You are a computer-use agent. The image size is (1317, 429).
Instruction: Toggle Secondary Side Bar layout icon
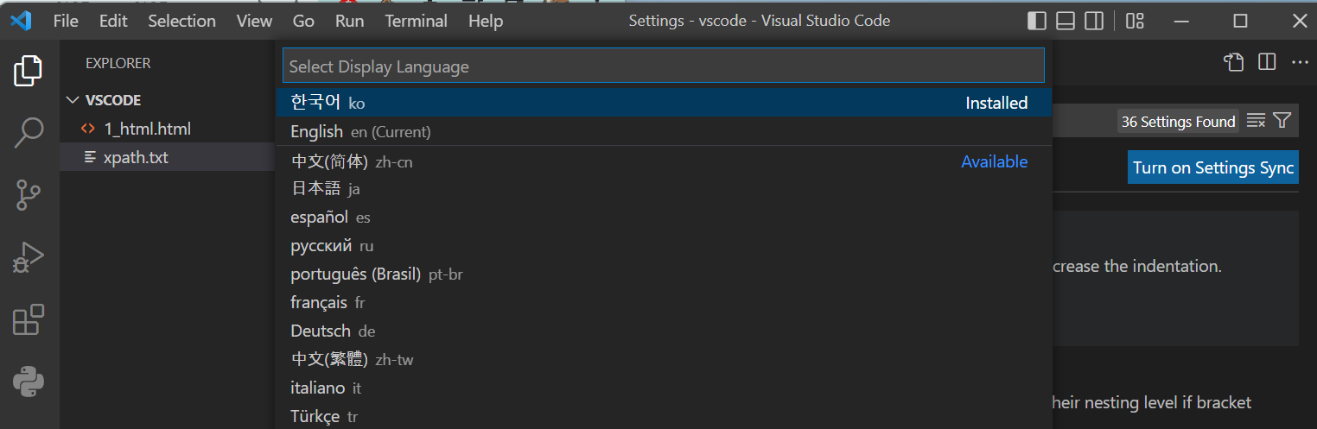(1094, 21)
